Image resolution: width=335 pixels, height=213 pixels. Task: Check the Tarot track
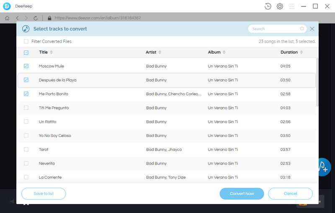26,150
